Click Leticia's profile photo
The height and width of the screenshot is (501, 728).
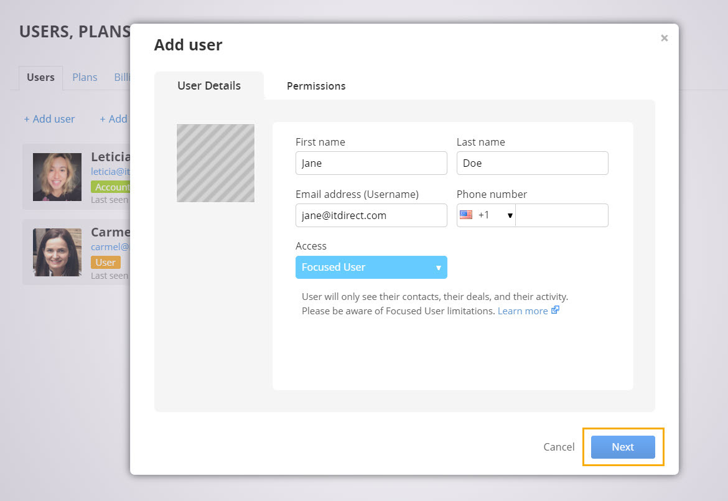(x=57, y=177)
